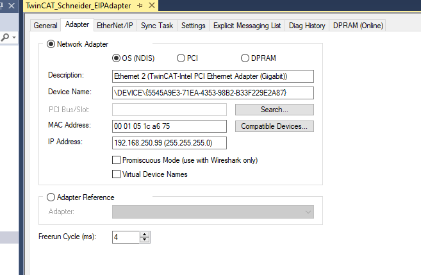Enable Promiscuous Mode checkbox
Image resolution: width=421 pixels, height=275 pixels.
(x=116, y=160)
